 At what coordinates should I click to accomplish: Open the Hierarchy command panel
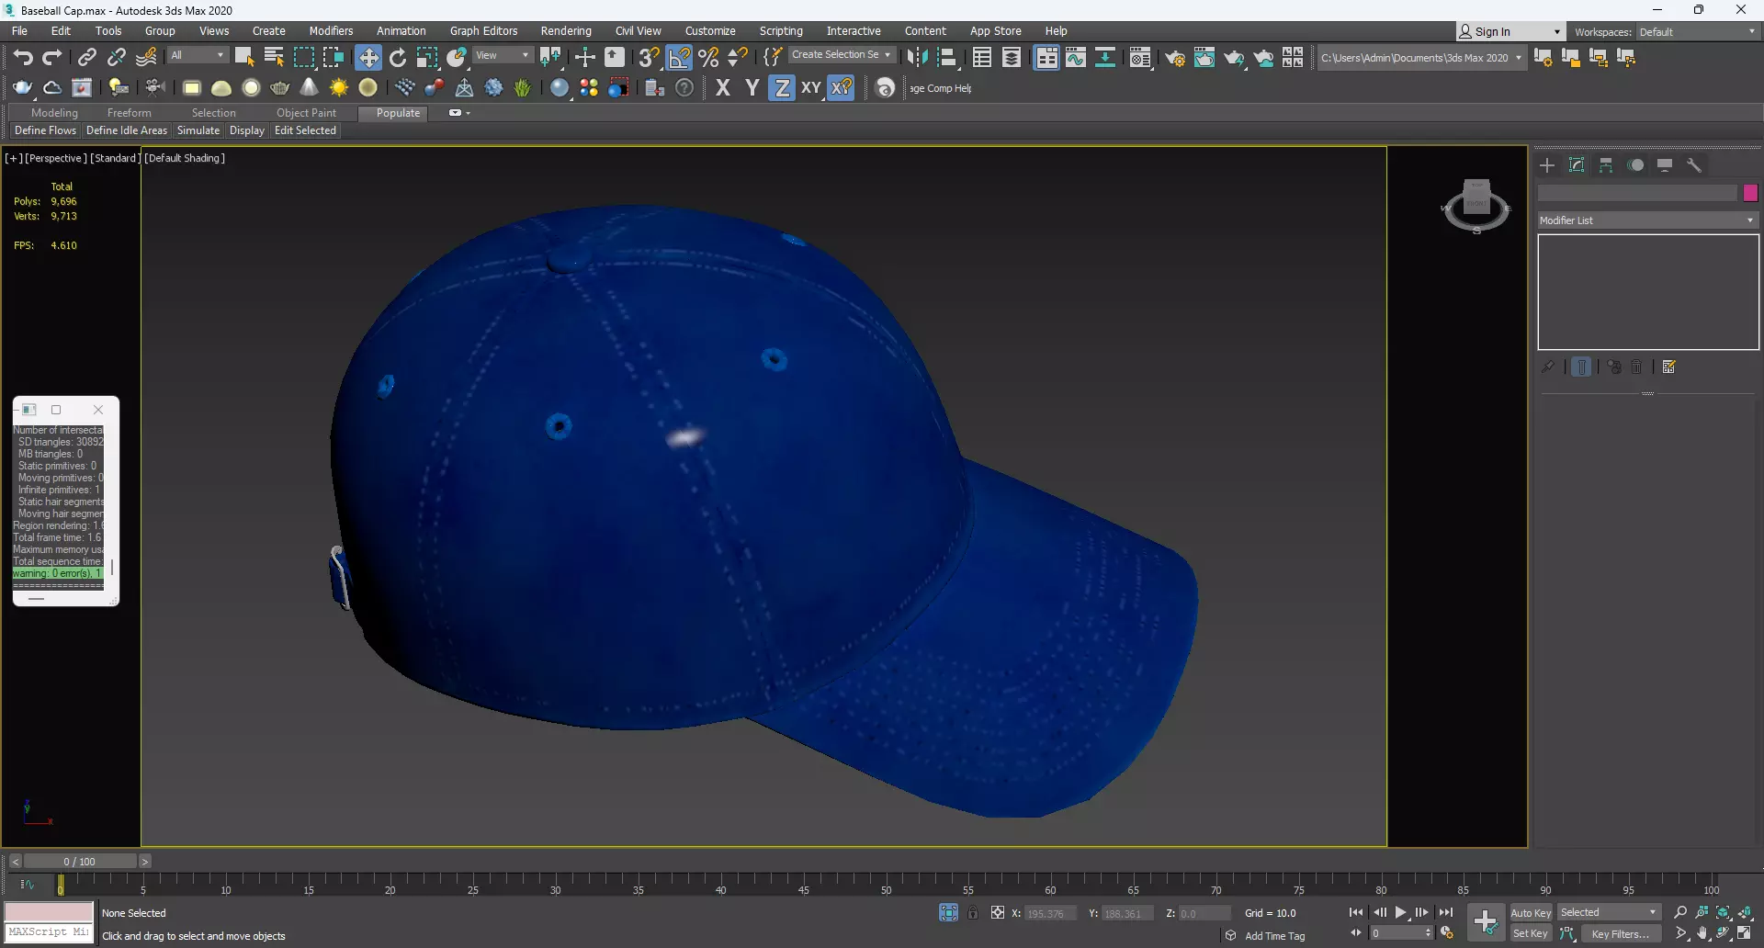tap(1606, 165)
